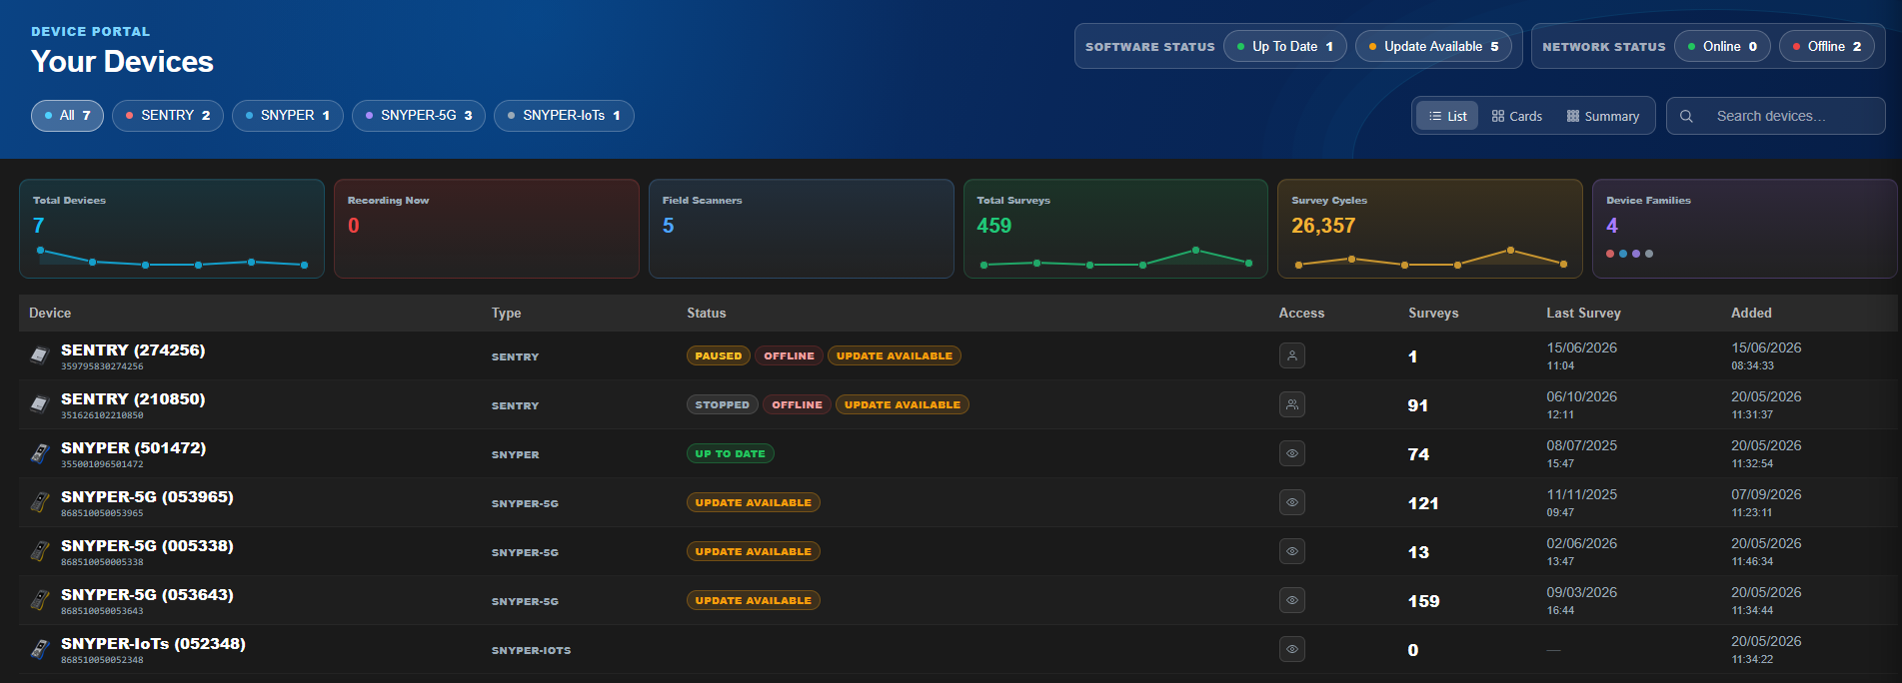Screen dimensions: 1902x683
Task: Click the eye access icon for SNYPER-IoTs (052348)
Action: [x=1292, y=649]
